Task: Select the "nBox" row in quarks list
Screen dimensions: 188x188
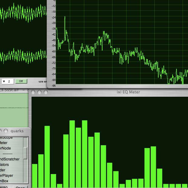Action: 12,181
